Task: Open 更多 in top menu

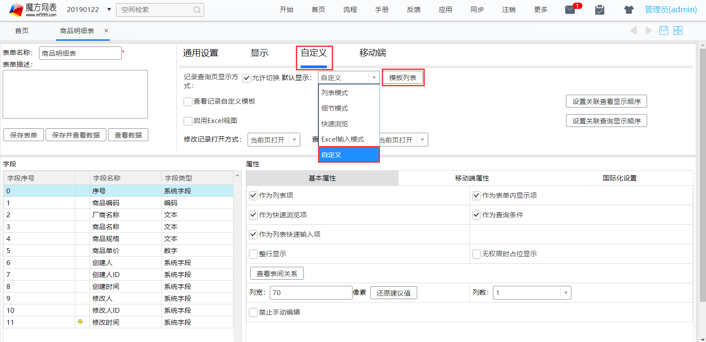Action: (541, 10)
